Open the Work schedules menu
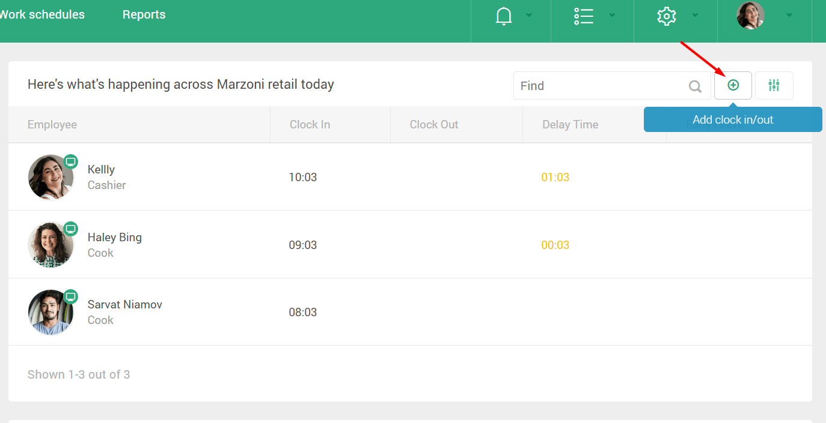This screenshot has height=423, width=826. [x=42, y=14]
